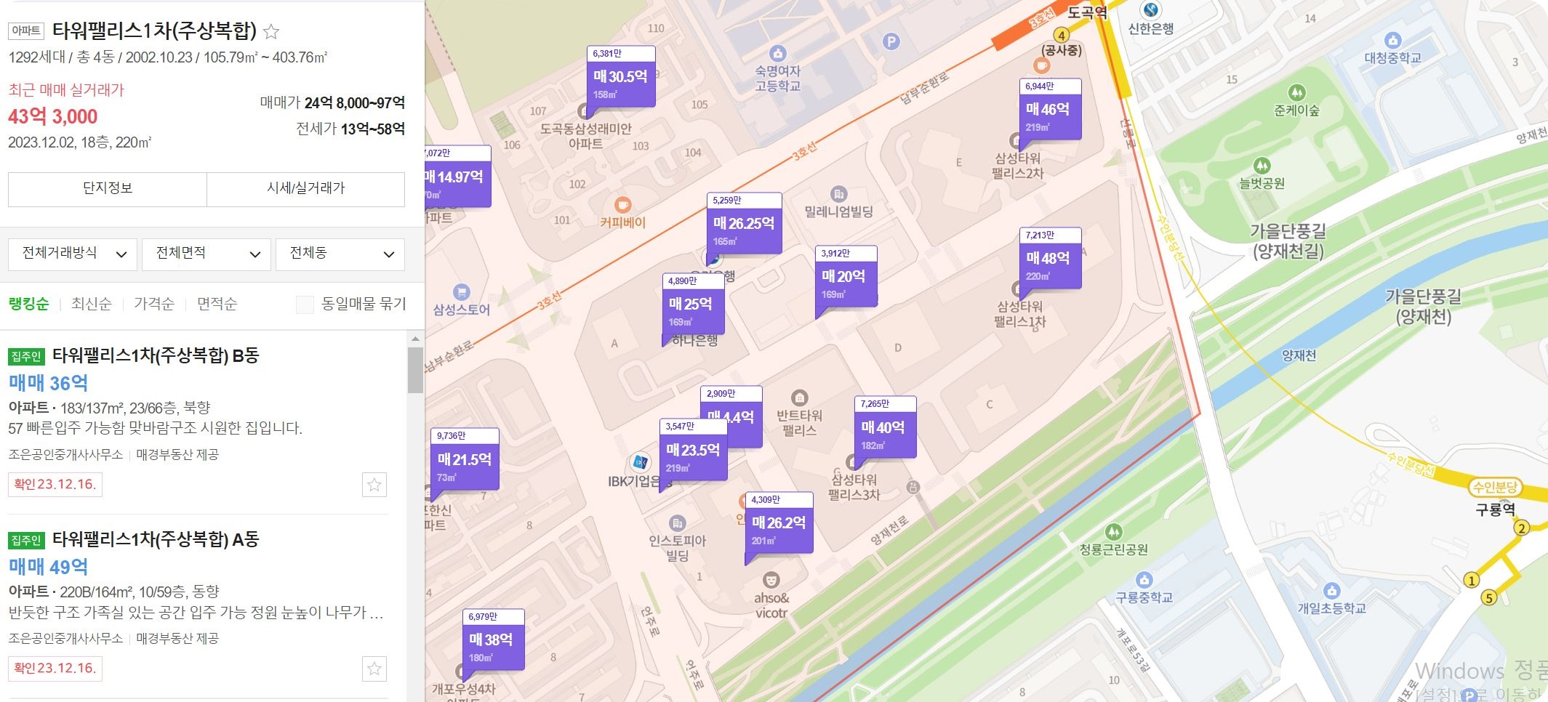This screenshot has width=1548, height=702.
Task: Click 집주인 badge on A동 listing
Action: [27, 540]
